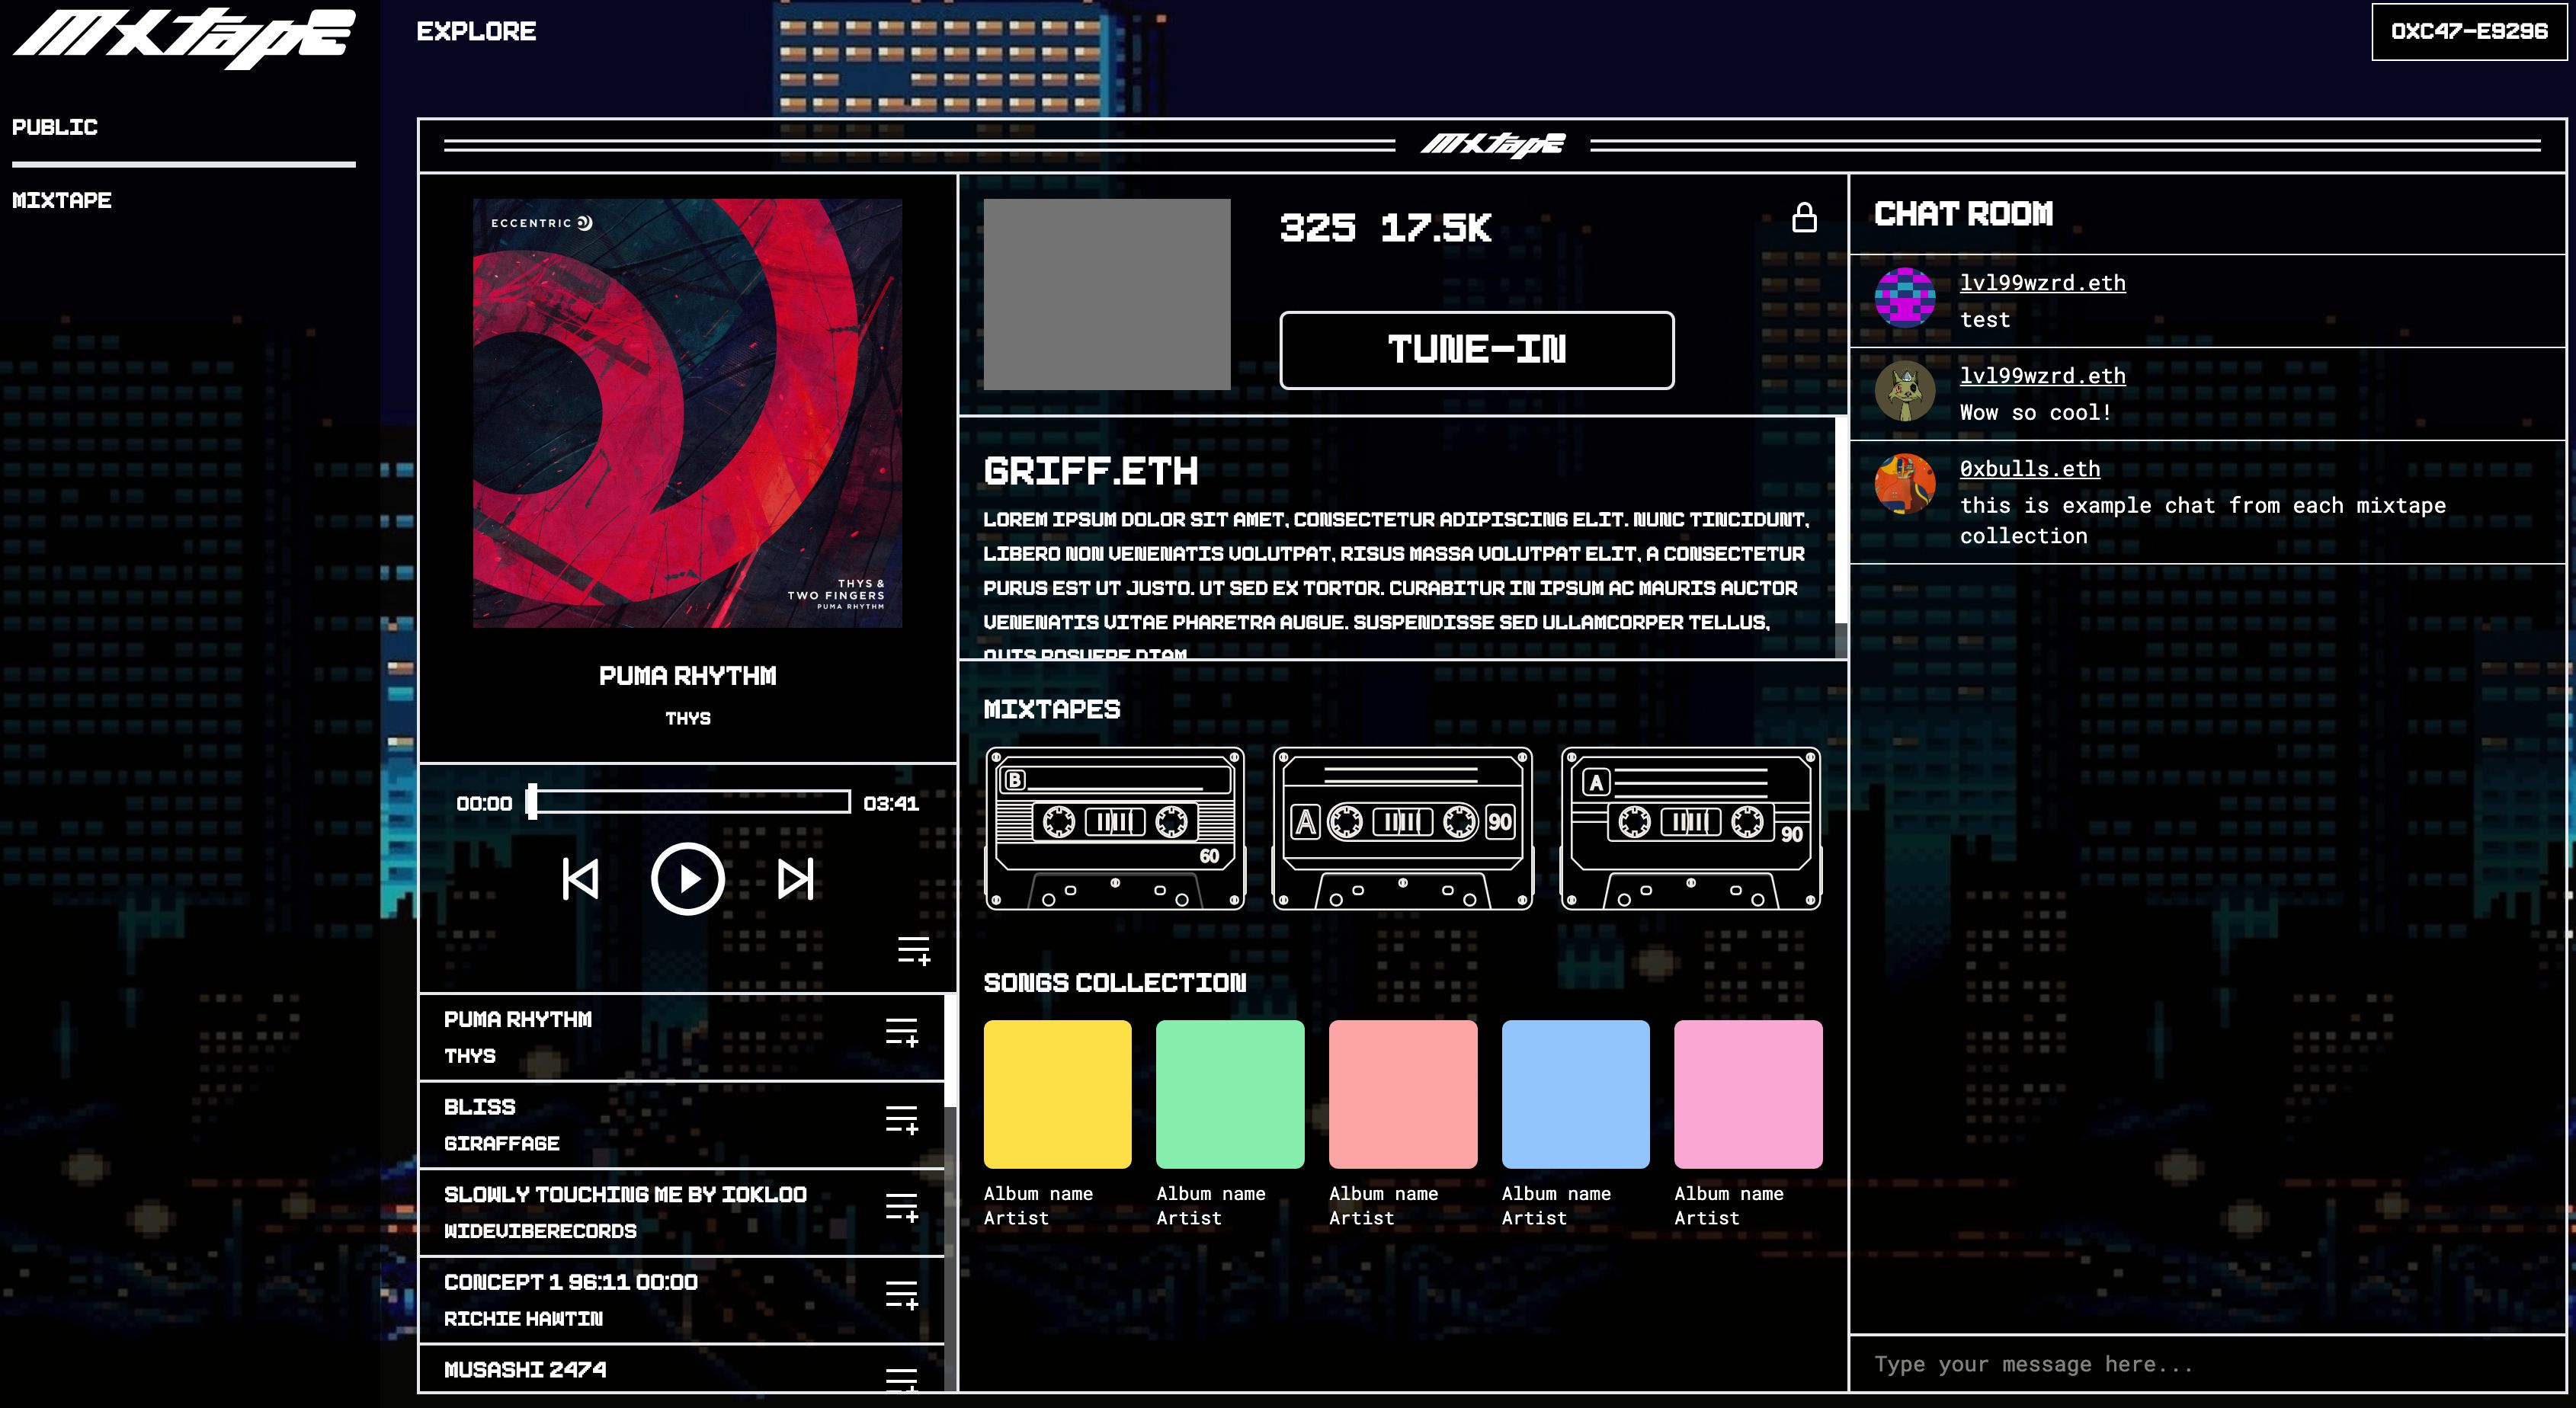Open the salmon pink album cover
Image resolution: width=2576 pixels, height=1408 pixels.
[x=1403, y=1094]
